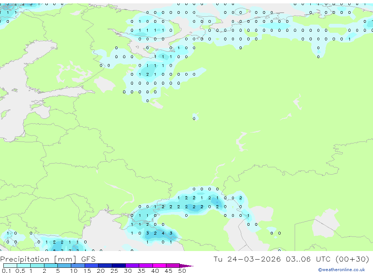The image size is (373, 273).
Task: Click the '50' legend label
Action: click(x=182, y=271)
